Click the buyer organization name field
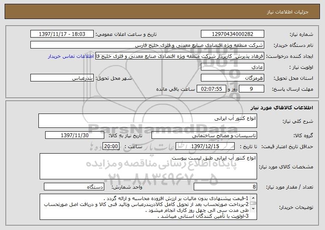Viewport: 325px width, 230px height. coord(147,45)
